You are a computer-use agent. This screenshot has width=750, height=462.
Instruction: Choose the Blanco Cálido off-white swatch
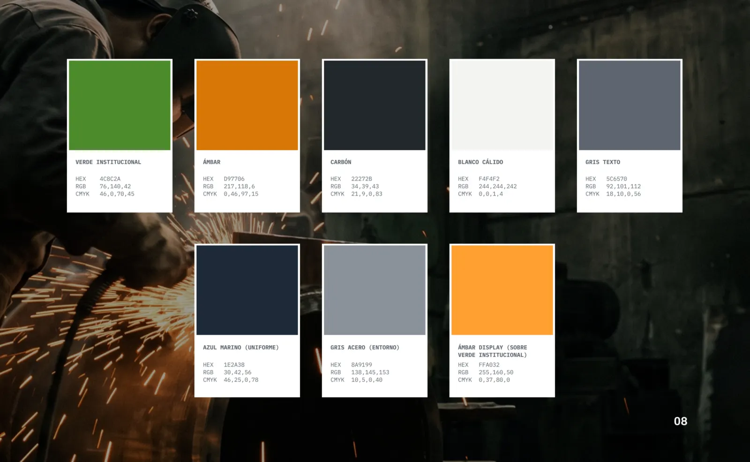pyautogui.click(x=502, y=106)
